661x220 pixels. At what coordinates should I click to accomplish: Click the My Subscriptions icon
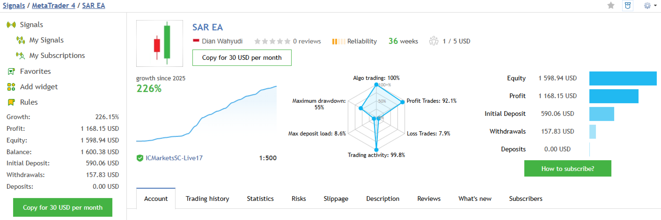pyautogui.click(x=21, y=56)
